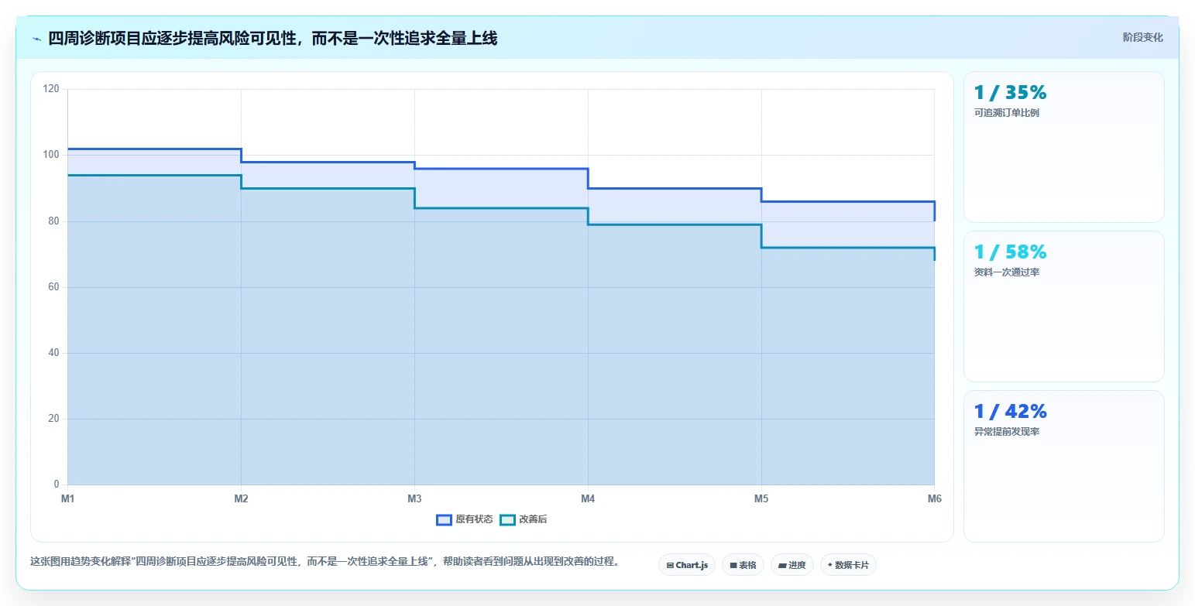1195x606 pixels.
Task: Click the 20 y-axis tick label
Action: (53, 419)
